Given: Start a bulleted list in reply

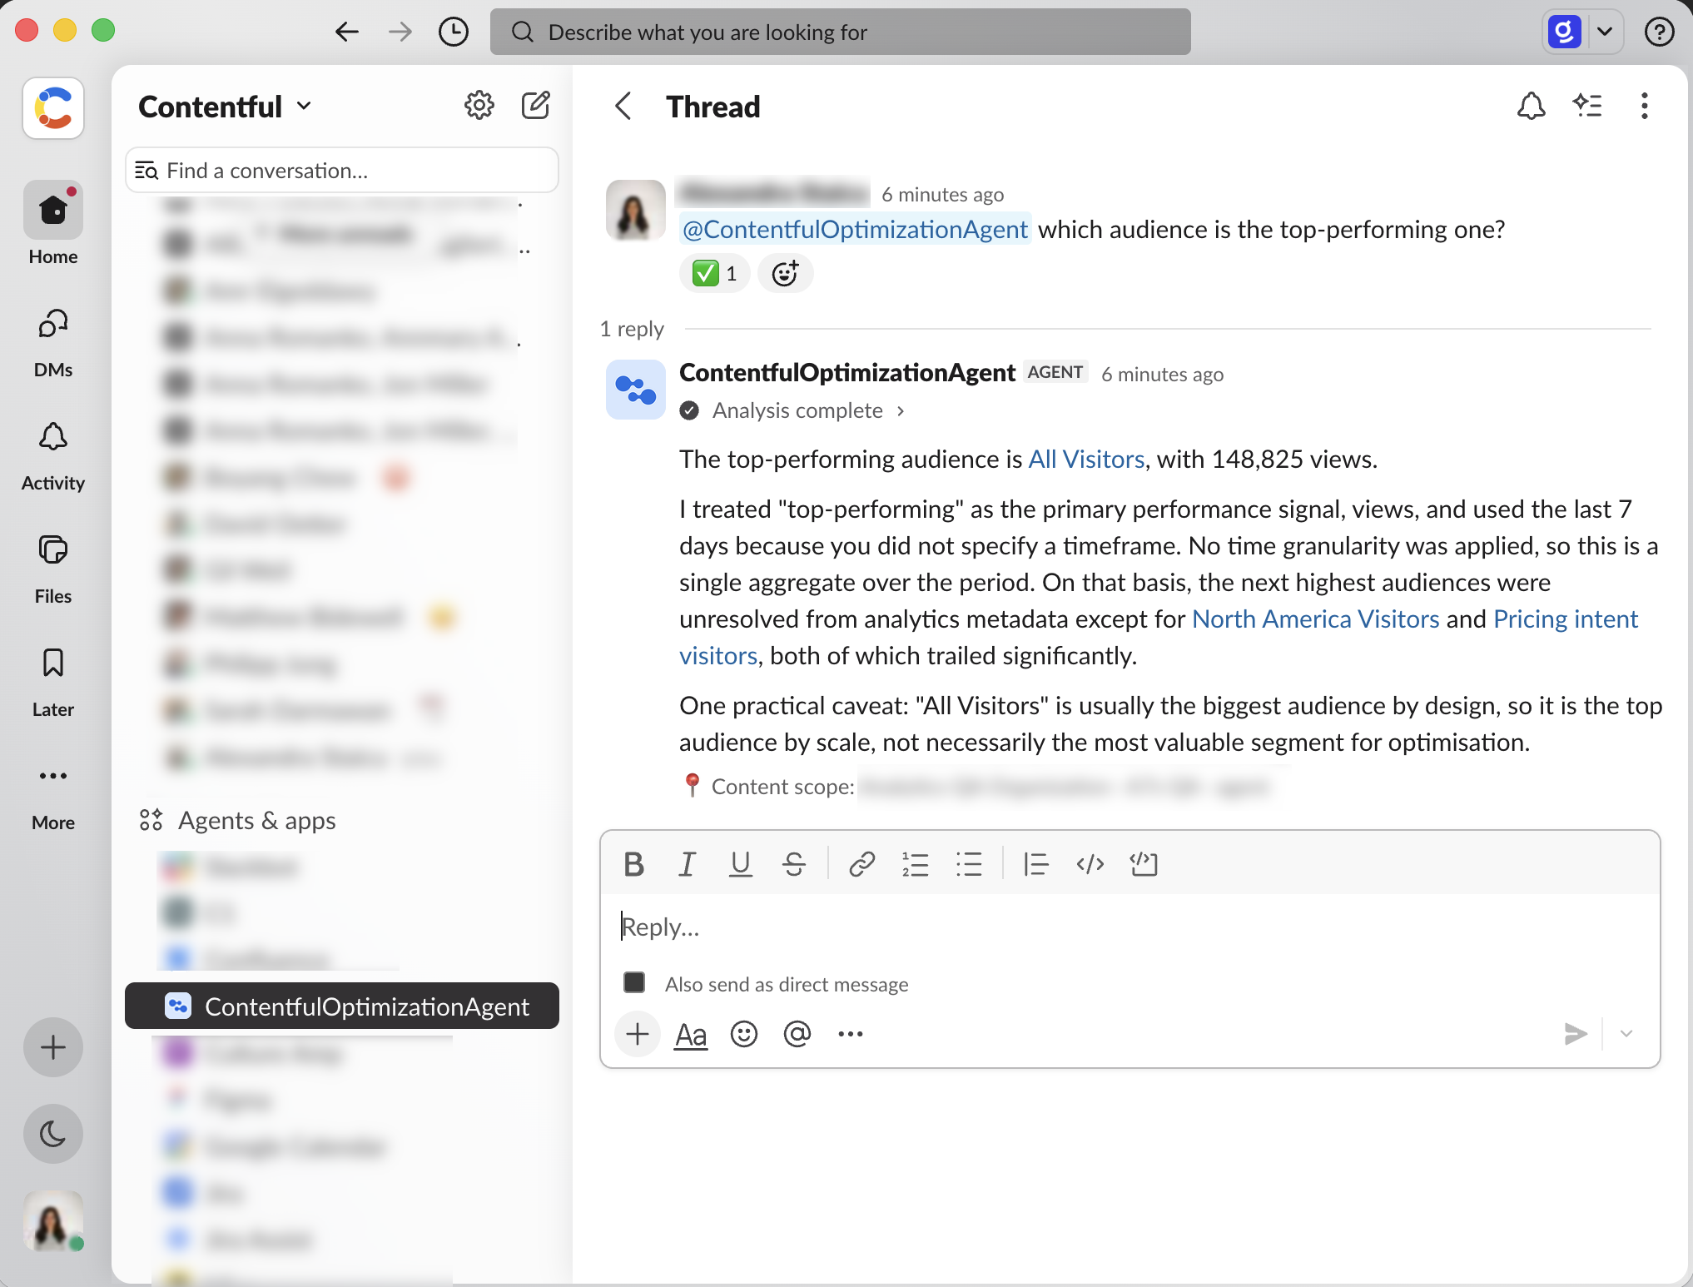Looking at the screenshot, I should (x=969, y=864).
